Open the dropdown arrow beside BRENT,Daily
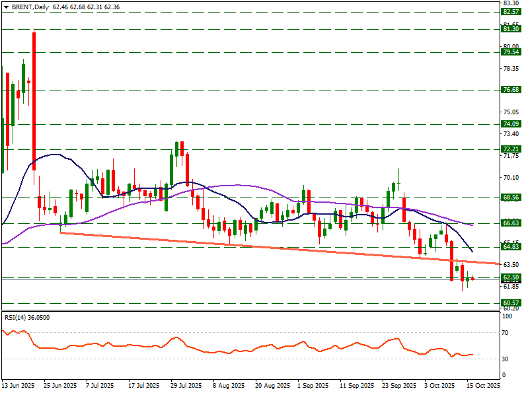Image resolution: width=526 pixels, height=393 pixels. pyautogui.click(x=5, y=6)
